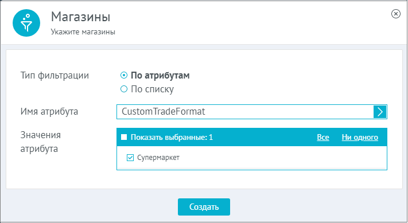Open attribute list with the chevron arrow button
408x223 pixels.
380,112
